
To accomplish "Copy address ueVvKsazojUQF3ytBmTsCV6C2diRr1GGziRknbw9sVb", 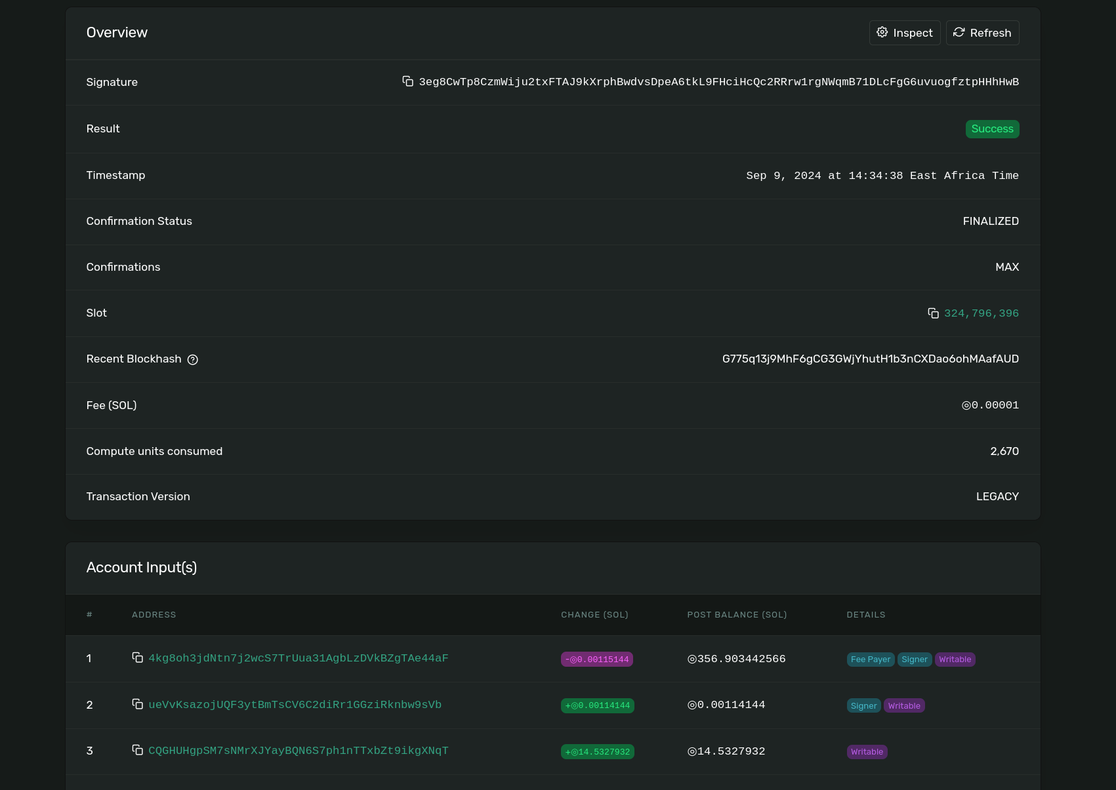I will (x=138, y=704).
